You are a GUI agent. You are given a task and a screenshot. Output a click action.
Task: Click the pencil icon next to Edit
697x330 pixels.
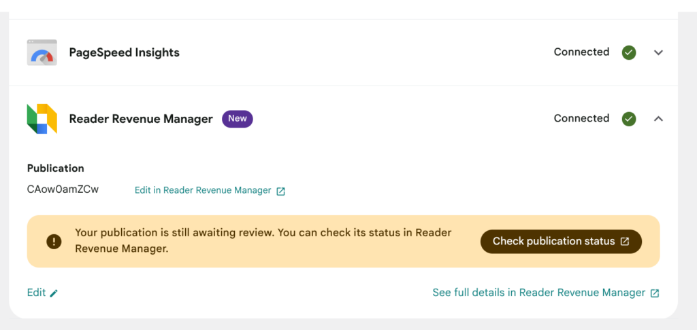pyautogui.click(x=54, y=293)
